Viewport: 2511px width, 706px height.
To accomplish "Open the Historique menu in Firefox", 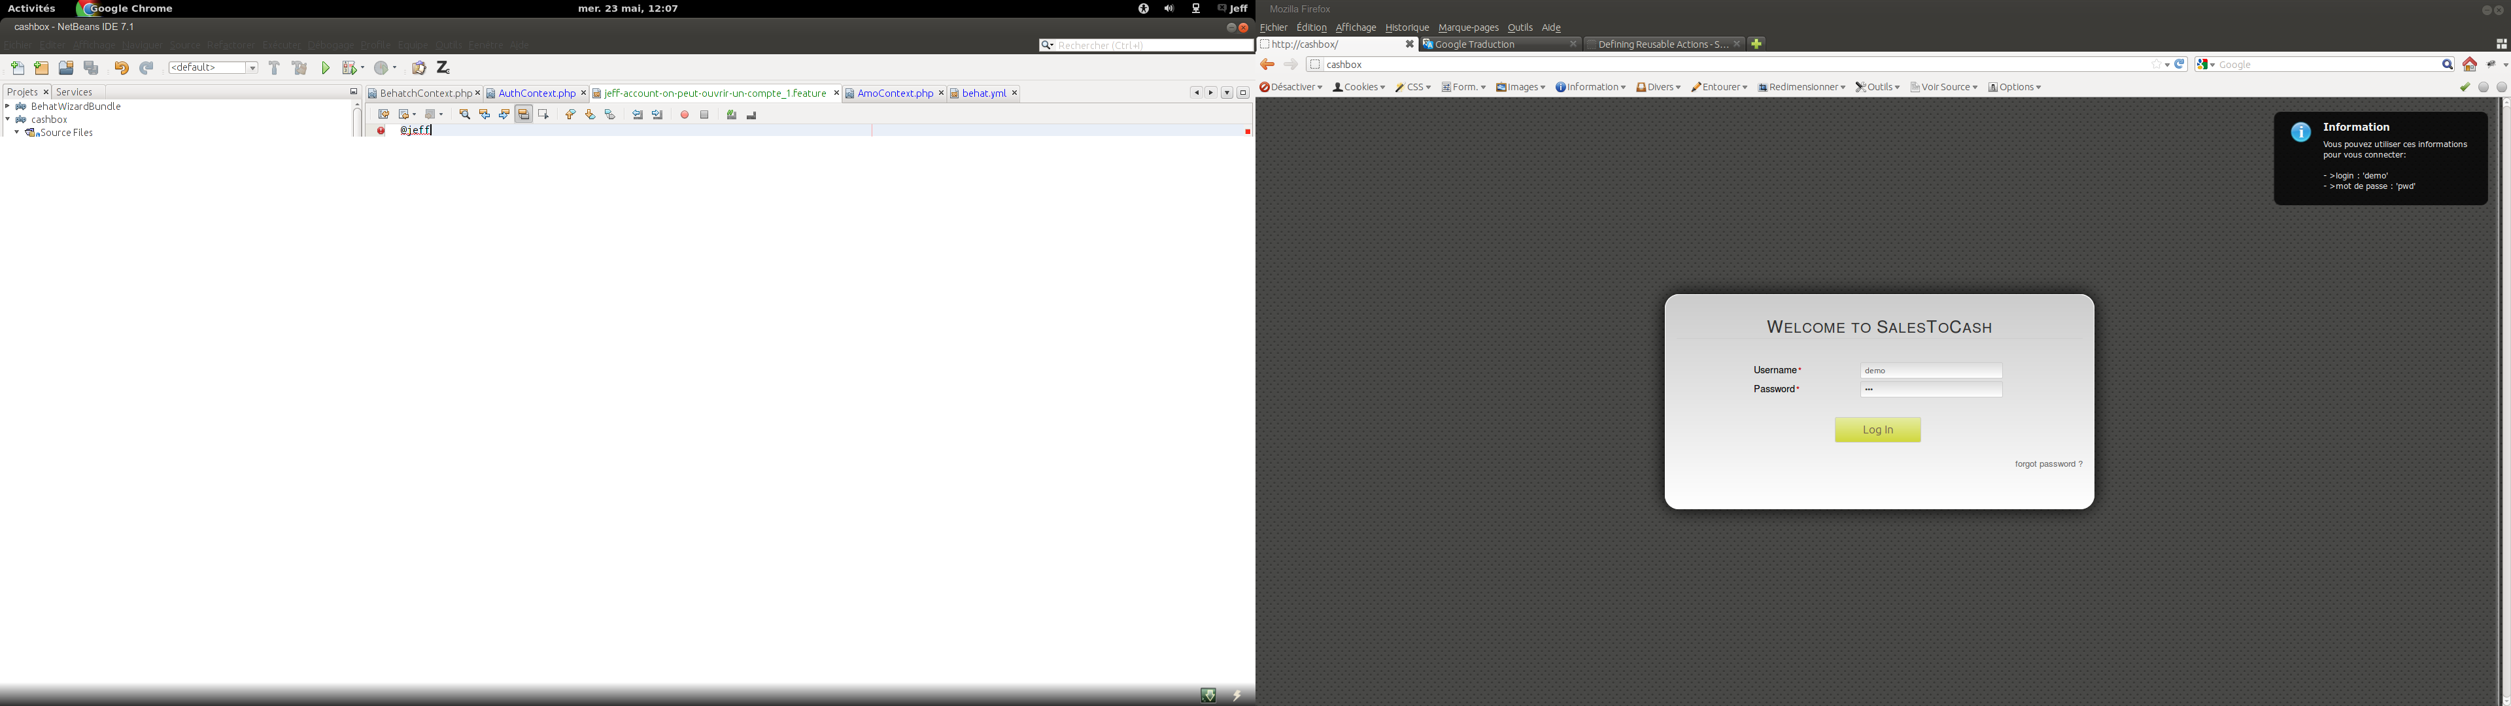I will [x=1407, y=28].
